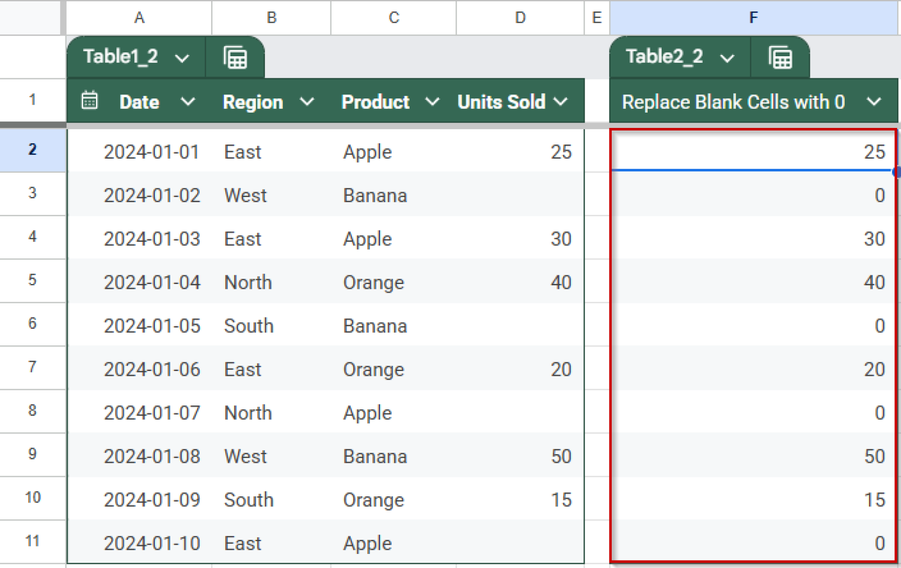This screenshot has width=901, height=568.
Task: Open the Product column dropdown arrow
Action: pos(432,102)
